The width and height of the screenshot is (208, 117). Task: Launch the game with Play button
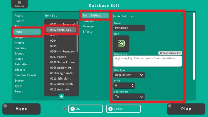[x=186, y=109]
